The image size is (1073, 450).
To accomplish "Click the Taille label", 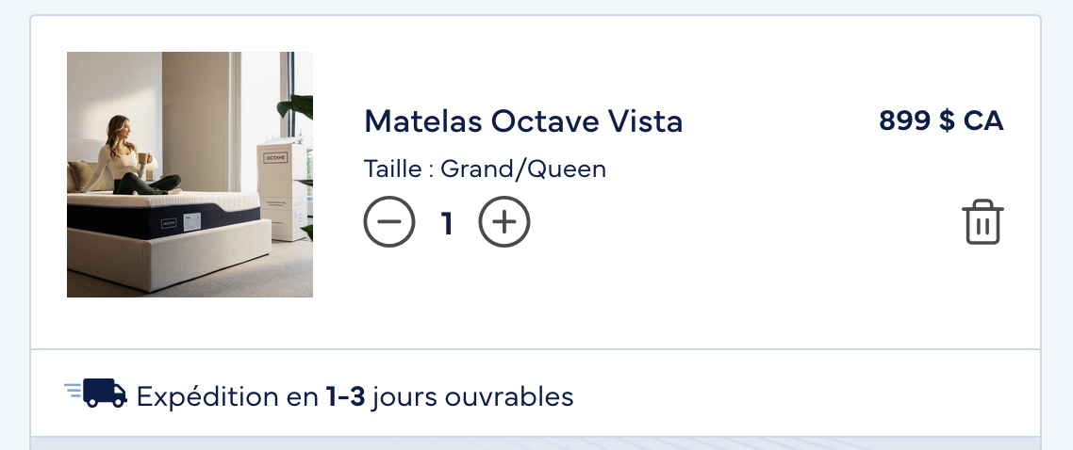I will tap(393, 169).
